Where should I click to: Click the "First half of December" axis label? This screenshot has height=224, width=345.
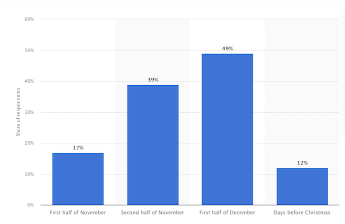point(227,213)
